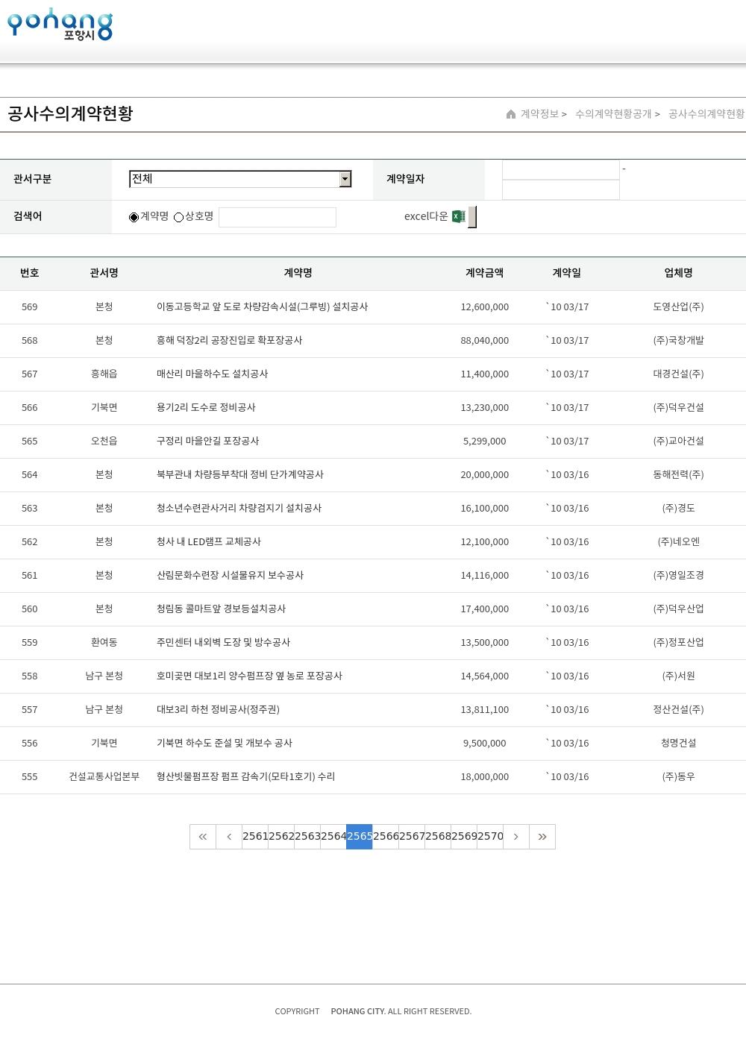The image size is (746, 1059).
Task: Click the 전체 dropdown arrow button
Action: pos(345,179)
